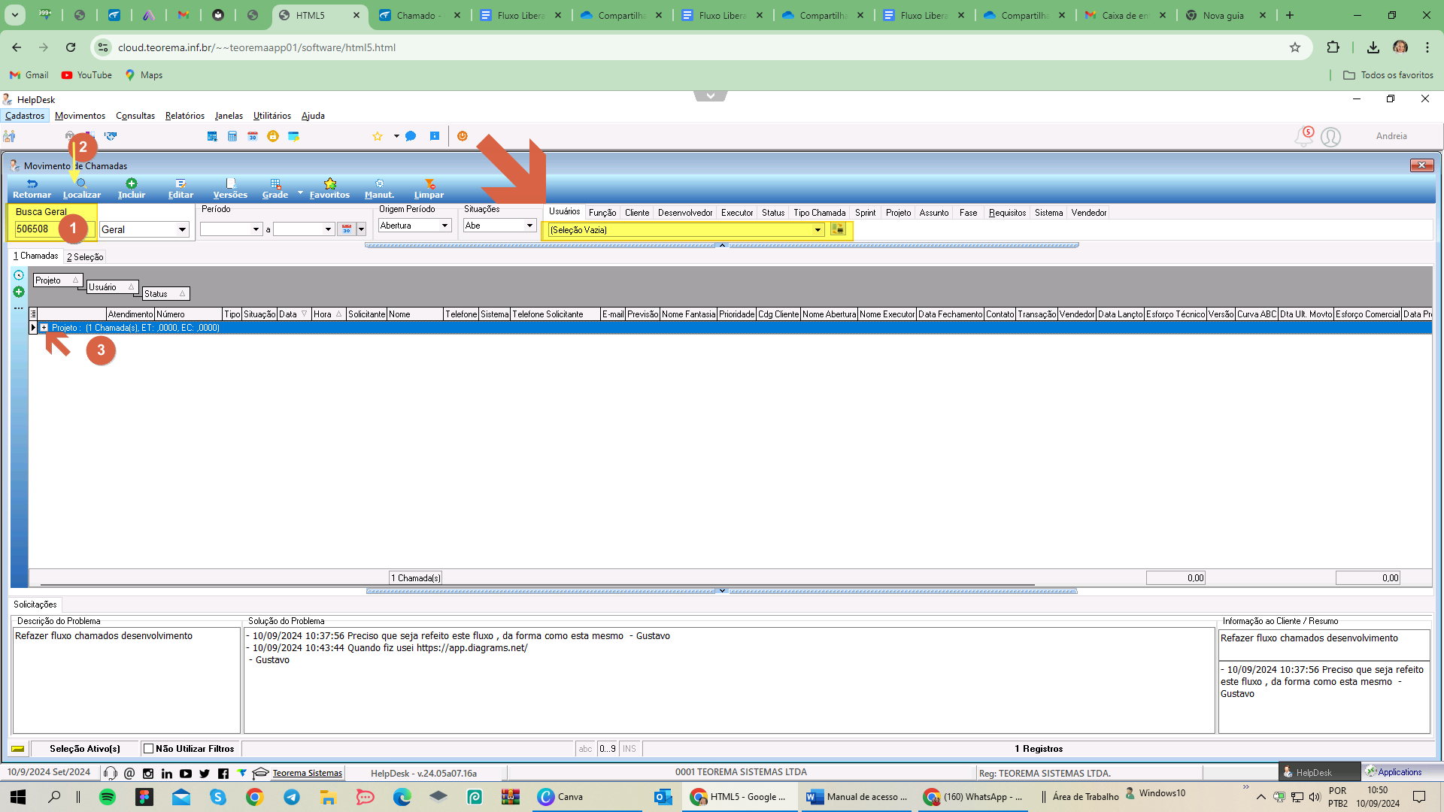Viewport: 1444px width, 812px height.
Task: Sort by the Número column header
Action: (x=188, y=314)
